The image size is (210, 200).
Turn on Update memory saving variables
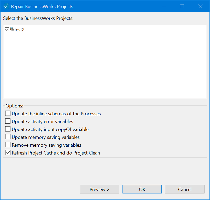pos(8,137)
